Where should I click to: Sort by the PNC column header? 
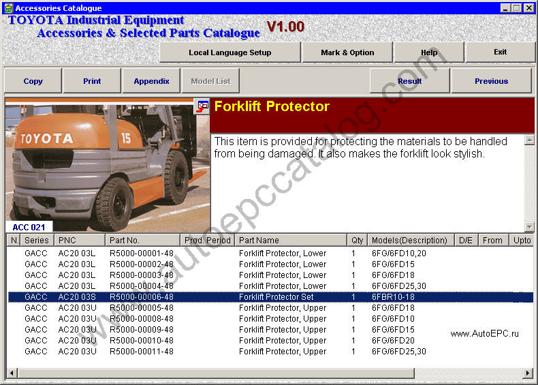pos(80,240)
